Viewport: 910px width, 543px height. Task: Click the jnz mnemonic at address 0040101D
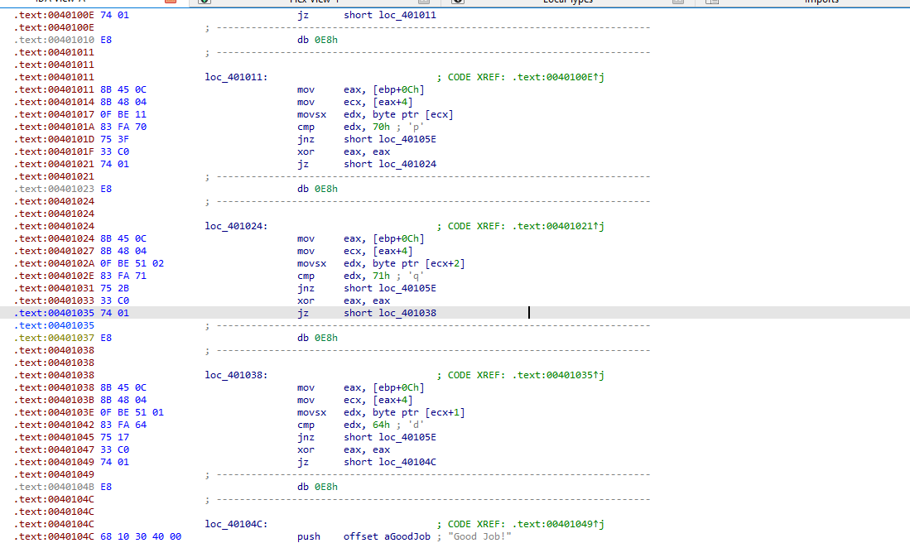[306, 139]
